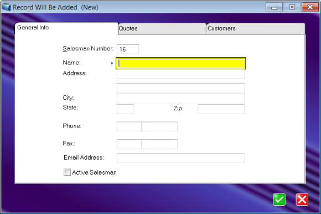The image size is (321, 214).
Task: Click the Phone number field
Action: [159, 126]
